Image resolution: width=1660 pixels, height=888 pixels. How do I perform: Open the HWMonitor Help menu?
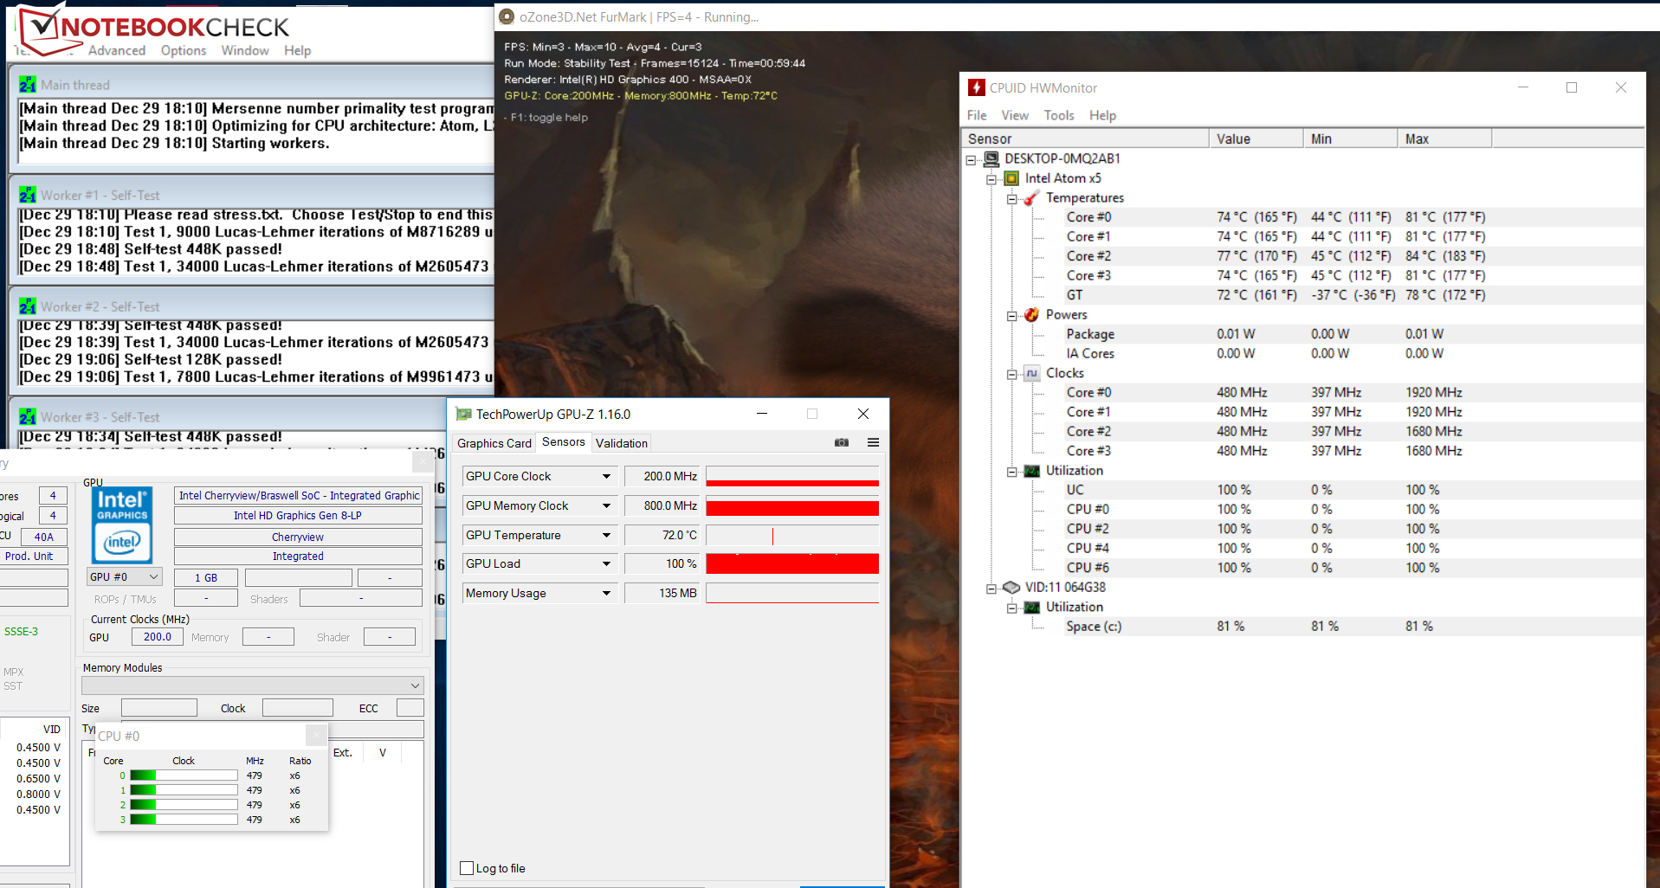(1102, 115)
